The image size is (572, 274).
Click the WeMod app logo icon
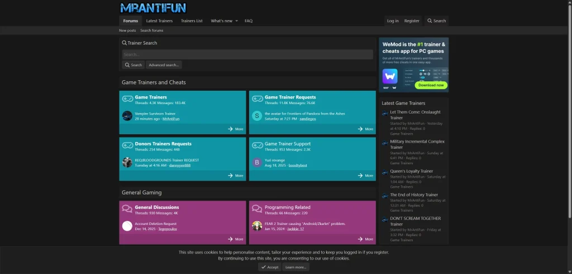point(390,76)
